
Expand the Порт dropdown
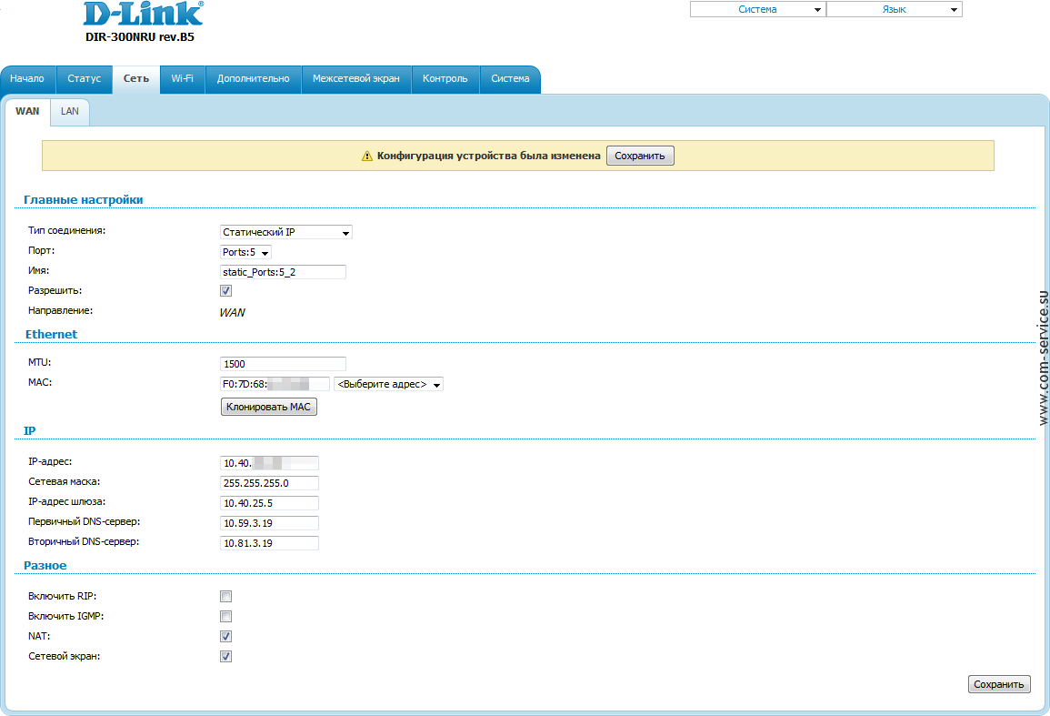[x=245, y=252]
